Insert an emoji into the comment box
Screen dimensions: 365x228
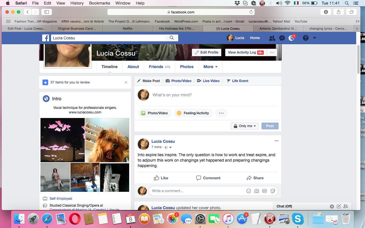tap(248, 191)
